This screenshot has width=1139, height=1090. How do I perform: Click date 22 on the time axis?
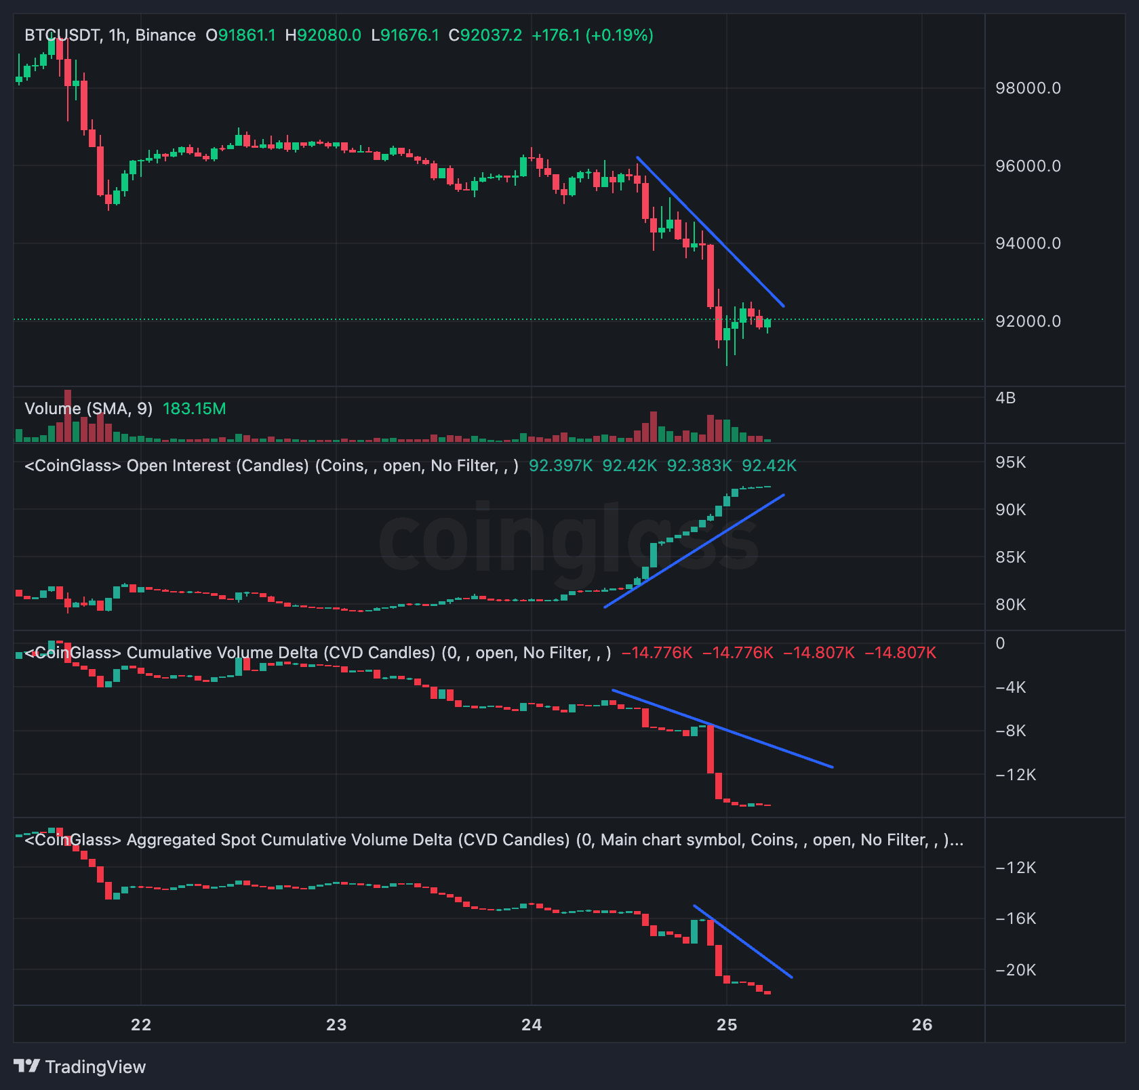coord(141,1024)
